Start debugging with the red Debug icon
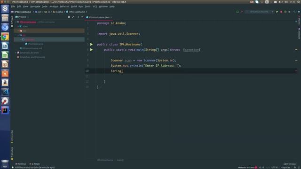The image size is (301, 169). click(x=281, y=12)
